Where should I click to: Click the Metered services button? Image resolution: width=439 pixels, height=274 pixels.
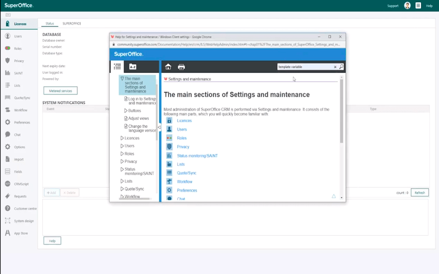pyautogui.click(x=60, y=90)
